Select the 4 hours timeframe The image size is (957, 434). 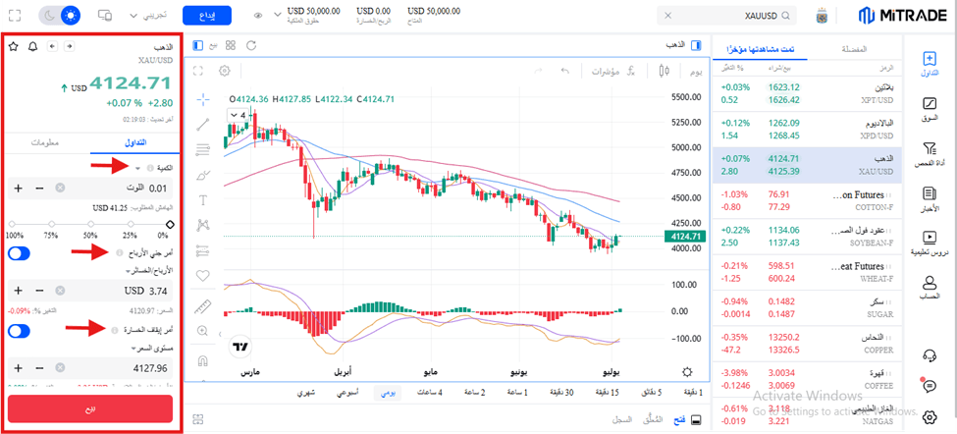(x=430, y=393)
